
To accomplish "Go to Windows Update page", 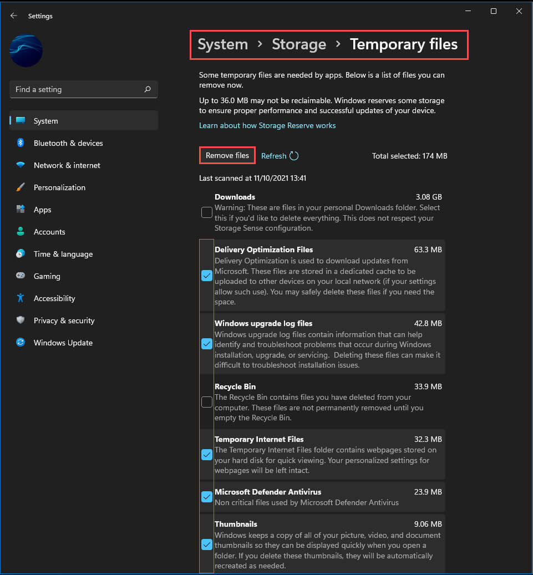I will coord(84,343).
